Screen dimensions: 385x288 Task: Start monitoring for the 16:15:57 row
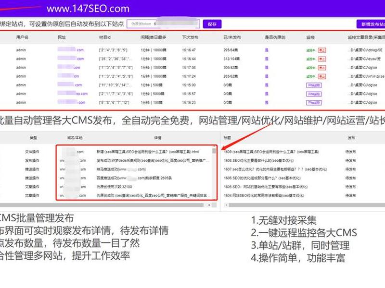(314, 94)
